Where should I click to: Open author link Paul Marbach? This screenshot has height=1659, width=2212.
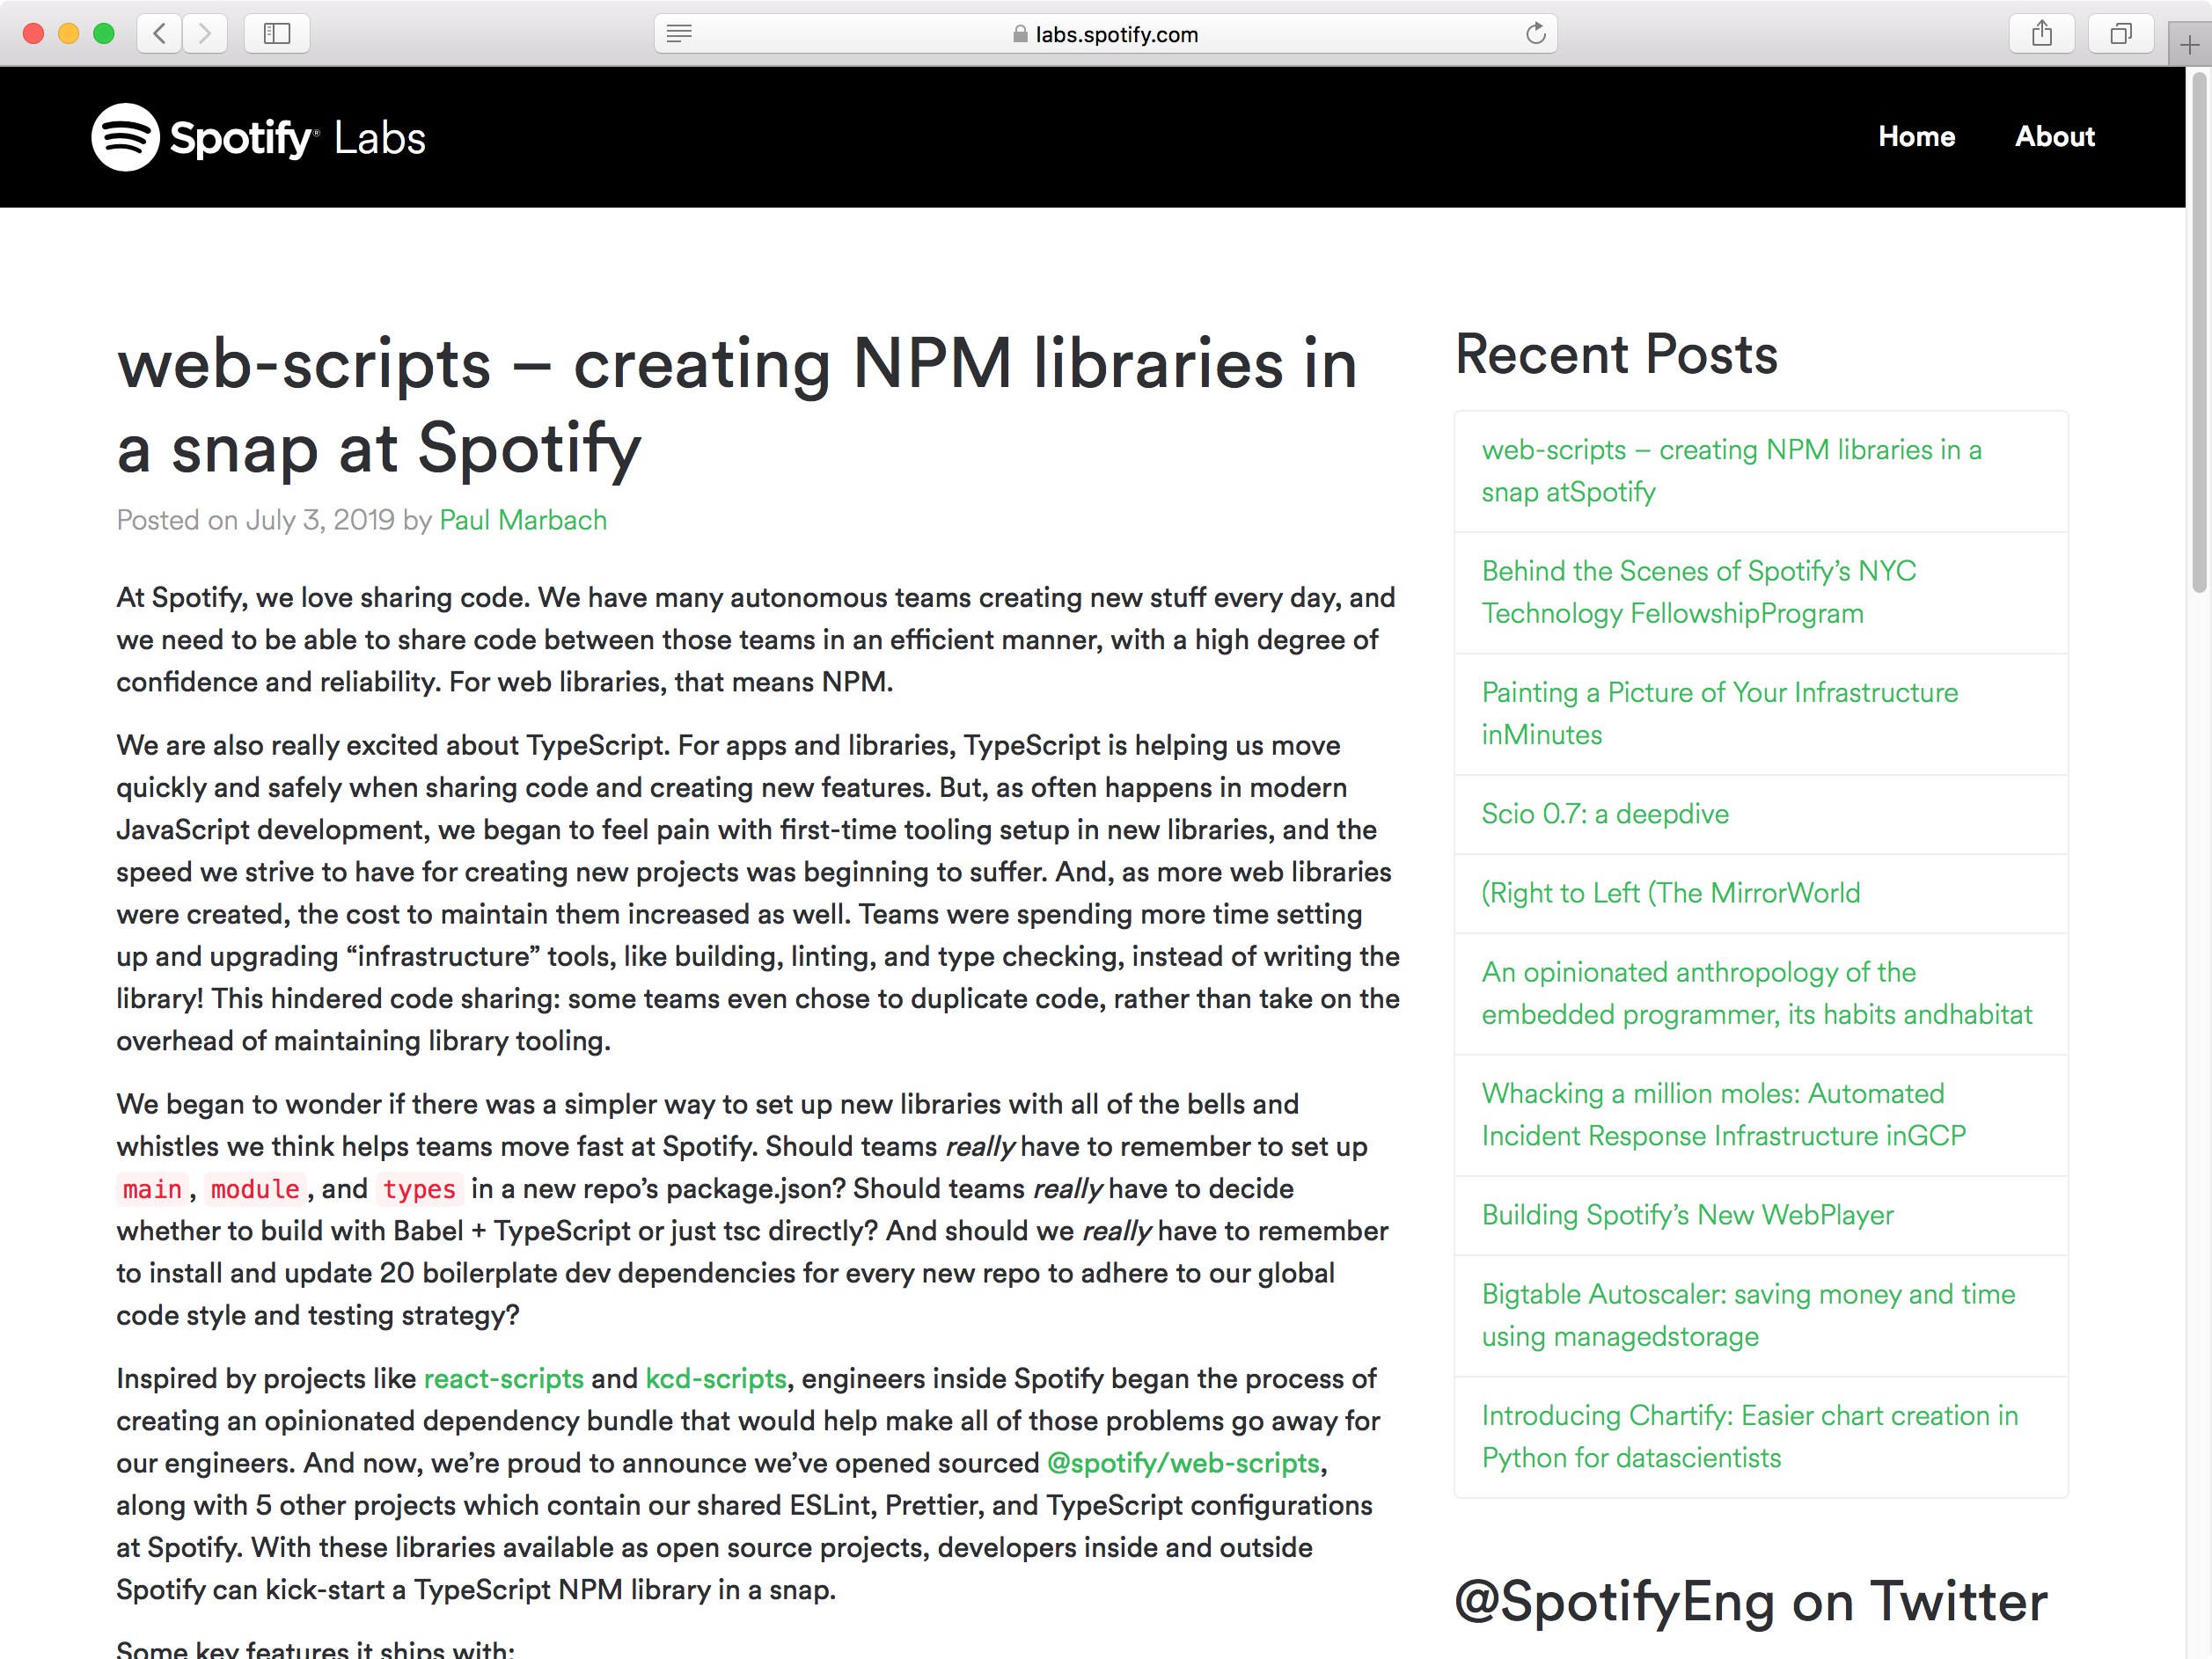point(523,520)
